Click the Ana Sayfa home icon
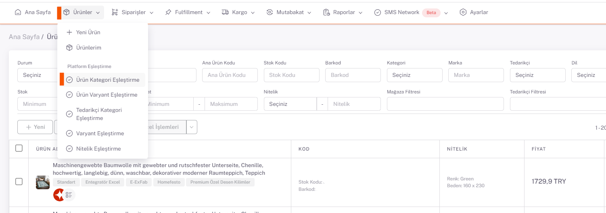 pyautogui.click(x=18, y=12)
